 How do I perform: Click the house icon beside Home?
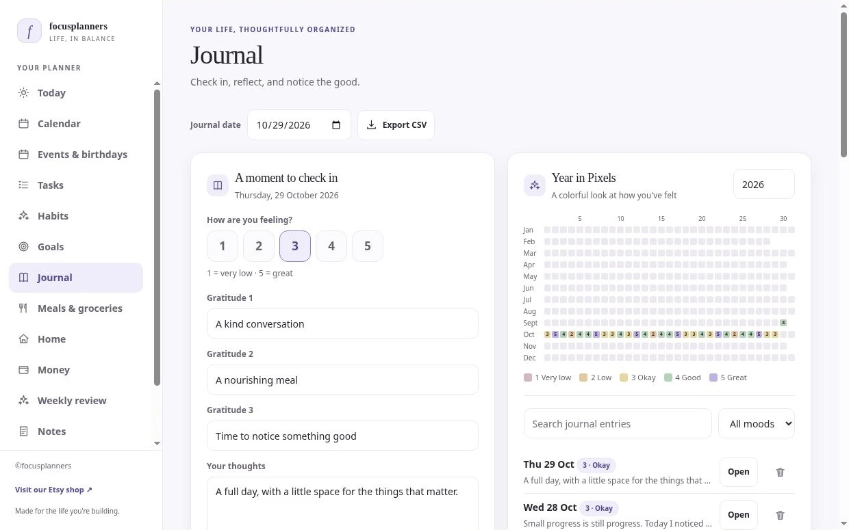[23, 339]
